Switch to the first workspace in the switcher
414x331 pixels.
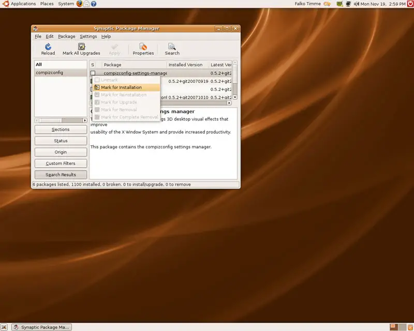[x=394, y=327]
